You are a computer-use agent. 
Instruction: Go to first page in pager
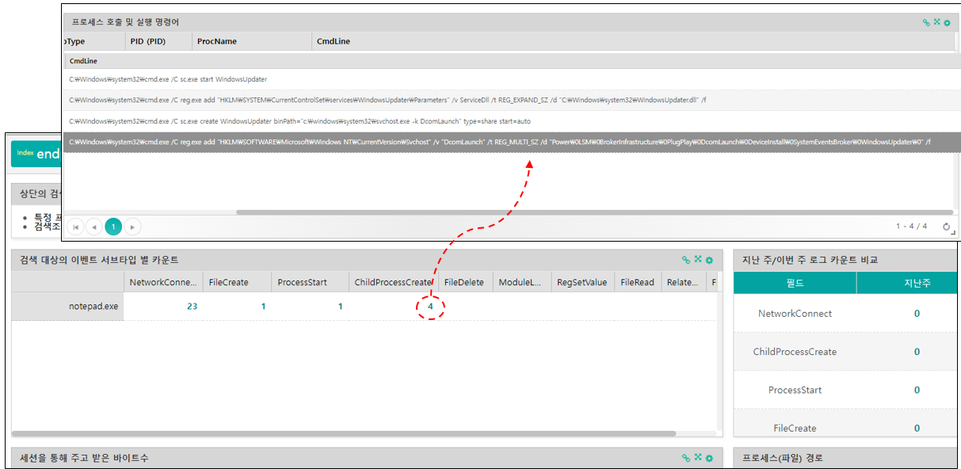click(x=76, y=227)
